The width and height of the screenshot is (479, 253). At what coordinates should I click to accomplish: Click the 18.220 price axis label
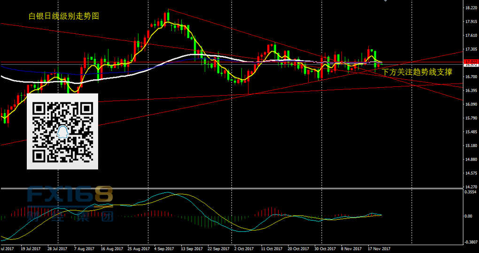click(x=470, y=8)
